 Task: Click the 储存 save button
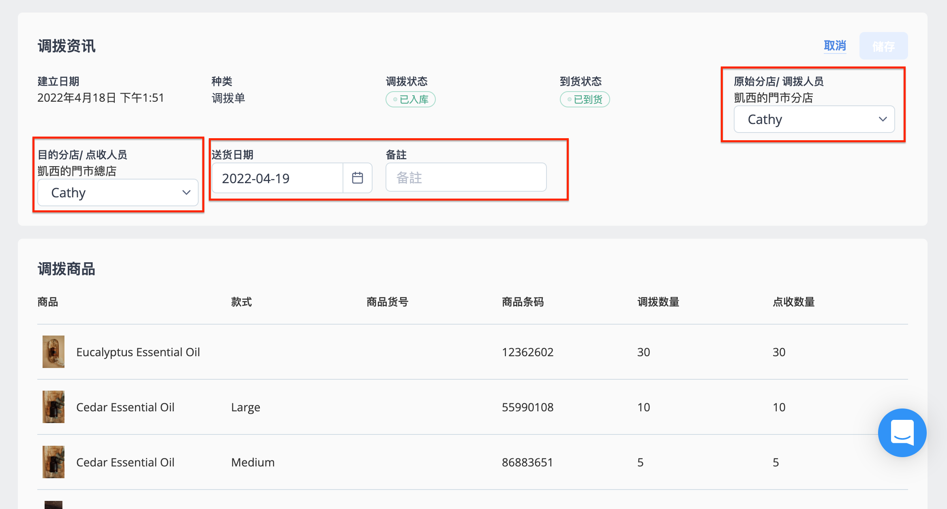tap(883, 46)
